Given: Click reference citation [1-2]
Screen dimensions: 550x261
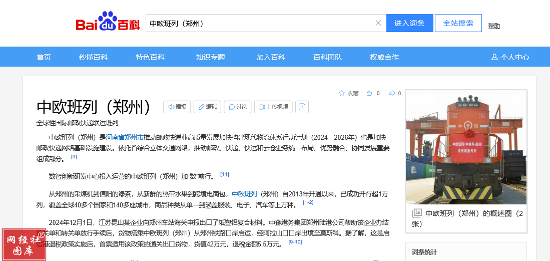Looking at the screenshot, I should click(308, 202).
